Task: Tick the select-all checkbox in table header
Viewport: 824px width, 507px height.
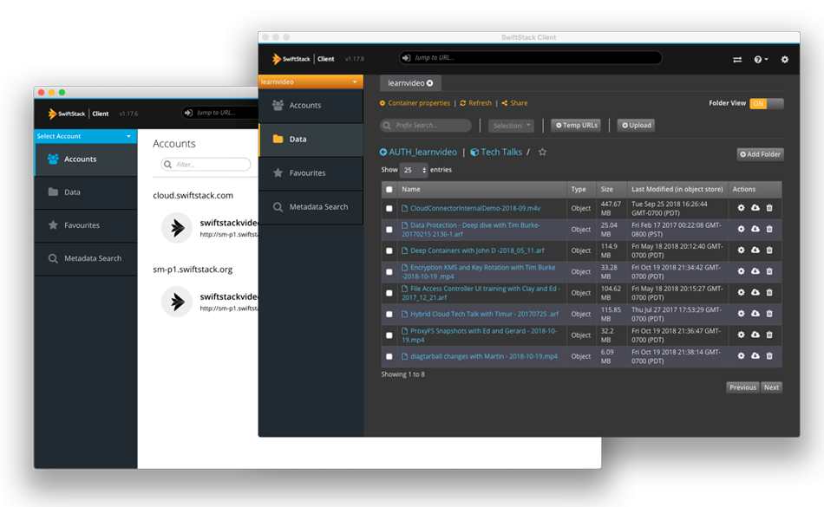Action: click(389, 190)
